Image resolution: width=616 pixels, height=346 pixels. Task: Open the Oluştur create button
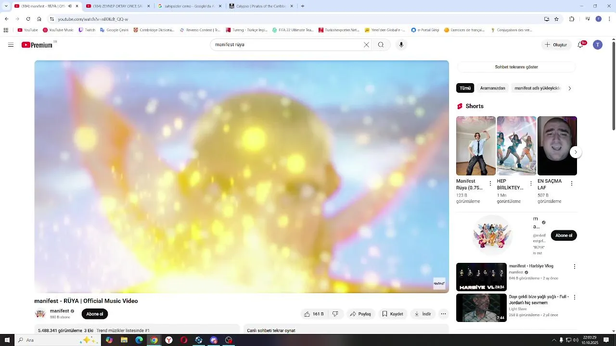point(556,45)
